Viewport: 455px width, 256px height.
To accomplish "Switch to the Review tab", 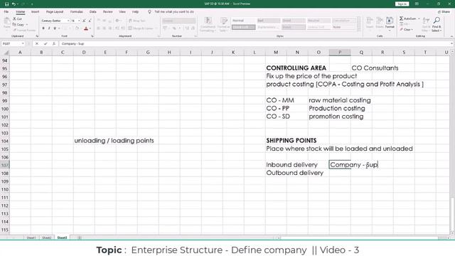I will click(107, 12).
